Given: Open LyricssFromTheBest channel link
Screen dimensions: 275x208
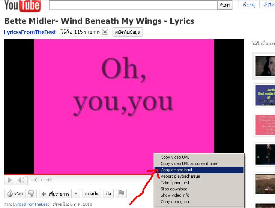Looking at the screenshot, I should tap(30, 32).
